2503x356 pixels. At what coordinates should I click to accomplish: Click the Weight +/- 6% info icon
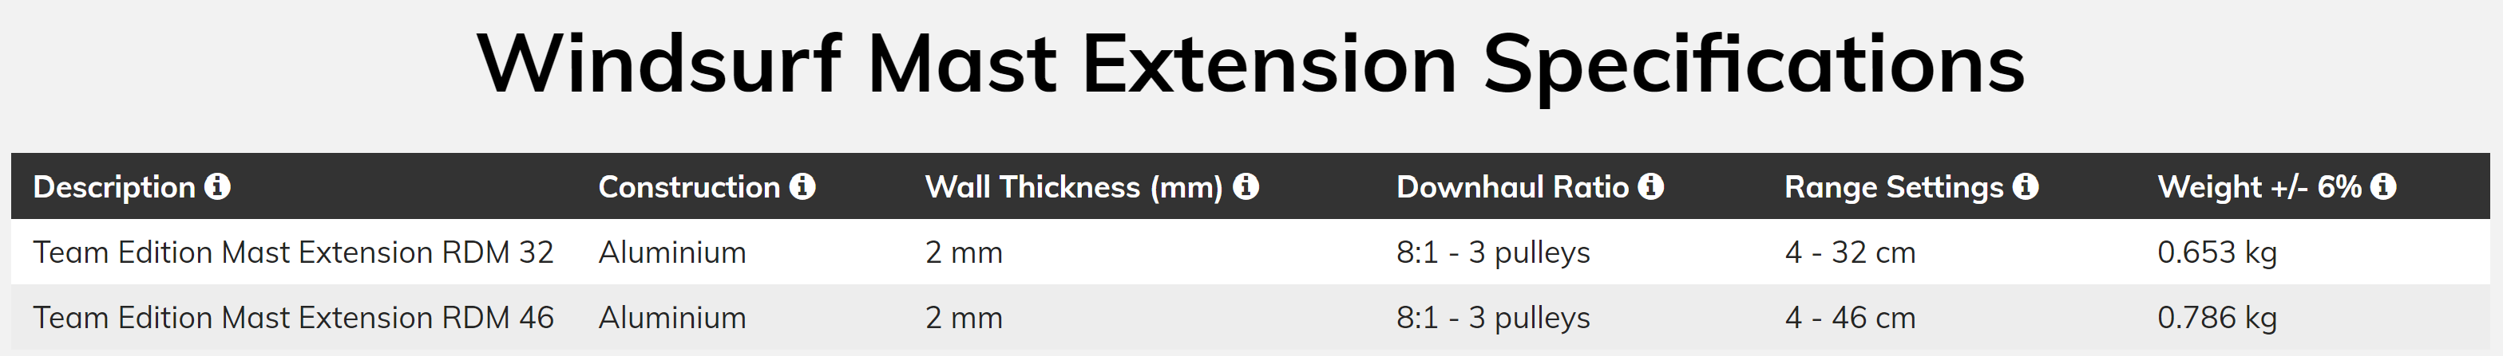coord(2383,186)
